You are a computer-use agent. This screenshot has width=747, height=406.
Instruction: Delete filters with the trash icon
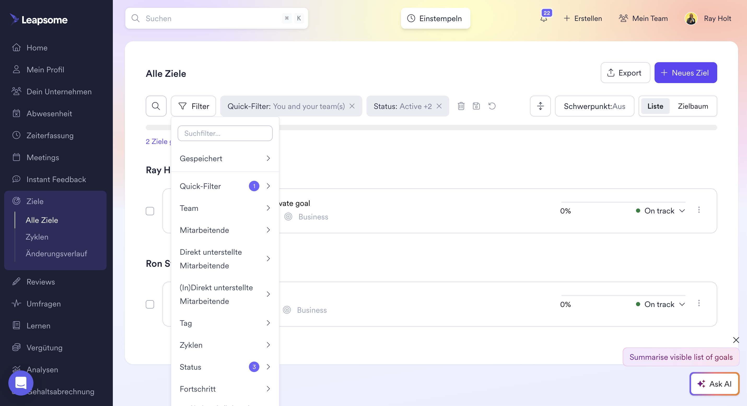click(461, 106)
